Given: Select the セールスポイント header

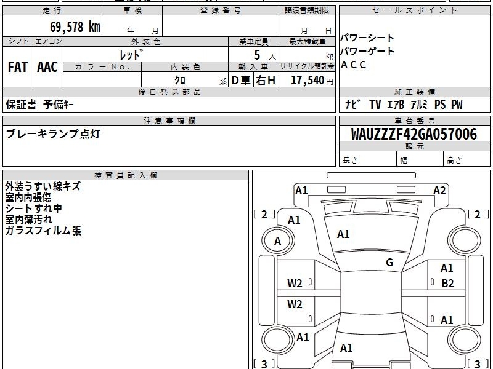Looking at the screenshot, I should (x=414, y=10).
